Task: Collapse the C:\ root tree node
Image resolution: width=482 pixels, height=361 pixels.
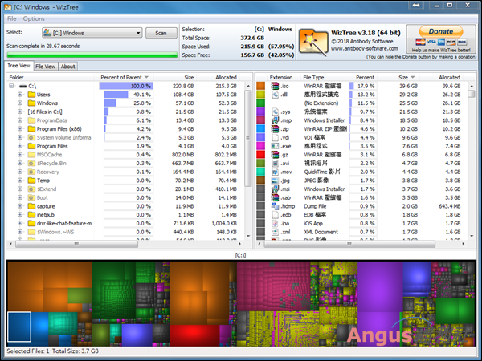Action: coord(12,86)
